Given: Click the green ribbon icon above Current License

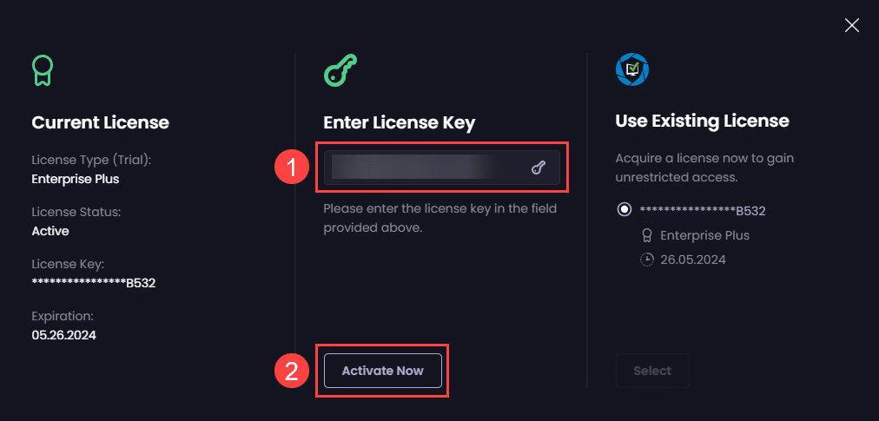Looking at the screenshot, I should point(43,71).
